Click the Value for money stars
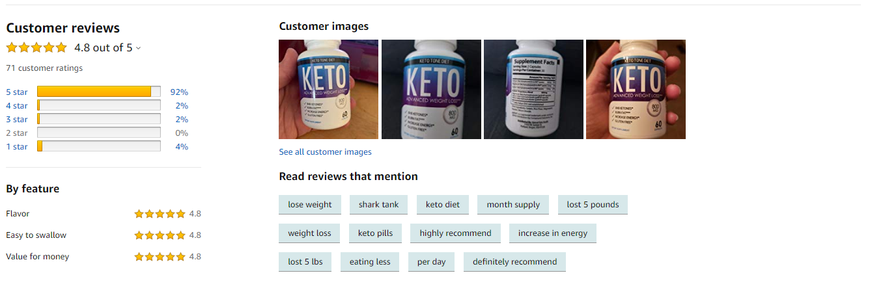 click(160, 257)
